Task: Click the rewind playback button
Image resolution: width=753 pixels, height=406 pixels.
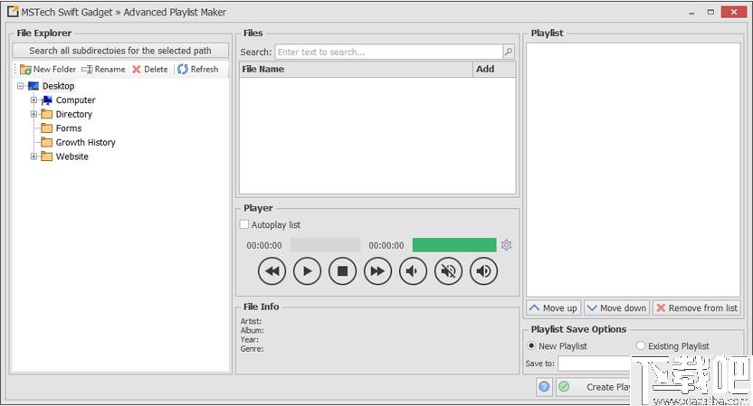Action: click(x=272, y=271)
